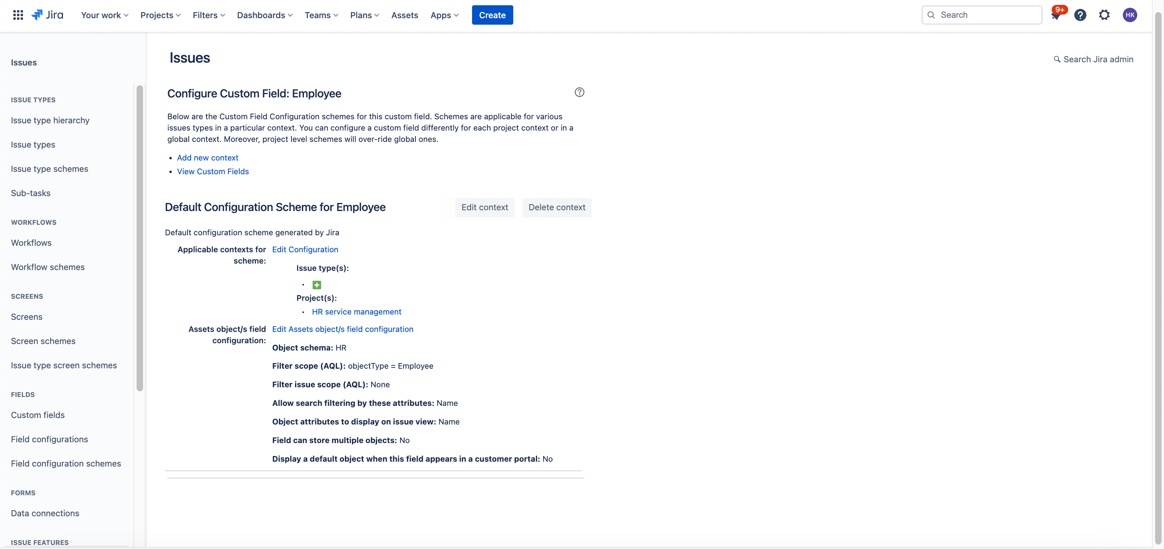Viewport: 1164px width, 549px height.
Task: Select Issue types in sidebar
Action: (x=33, y=145)
